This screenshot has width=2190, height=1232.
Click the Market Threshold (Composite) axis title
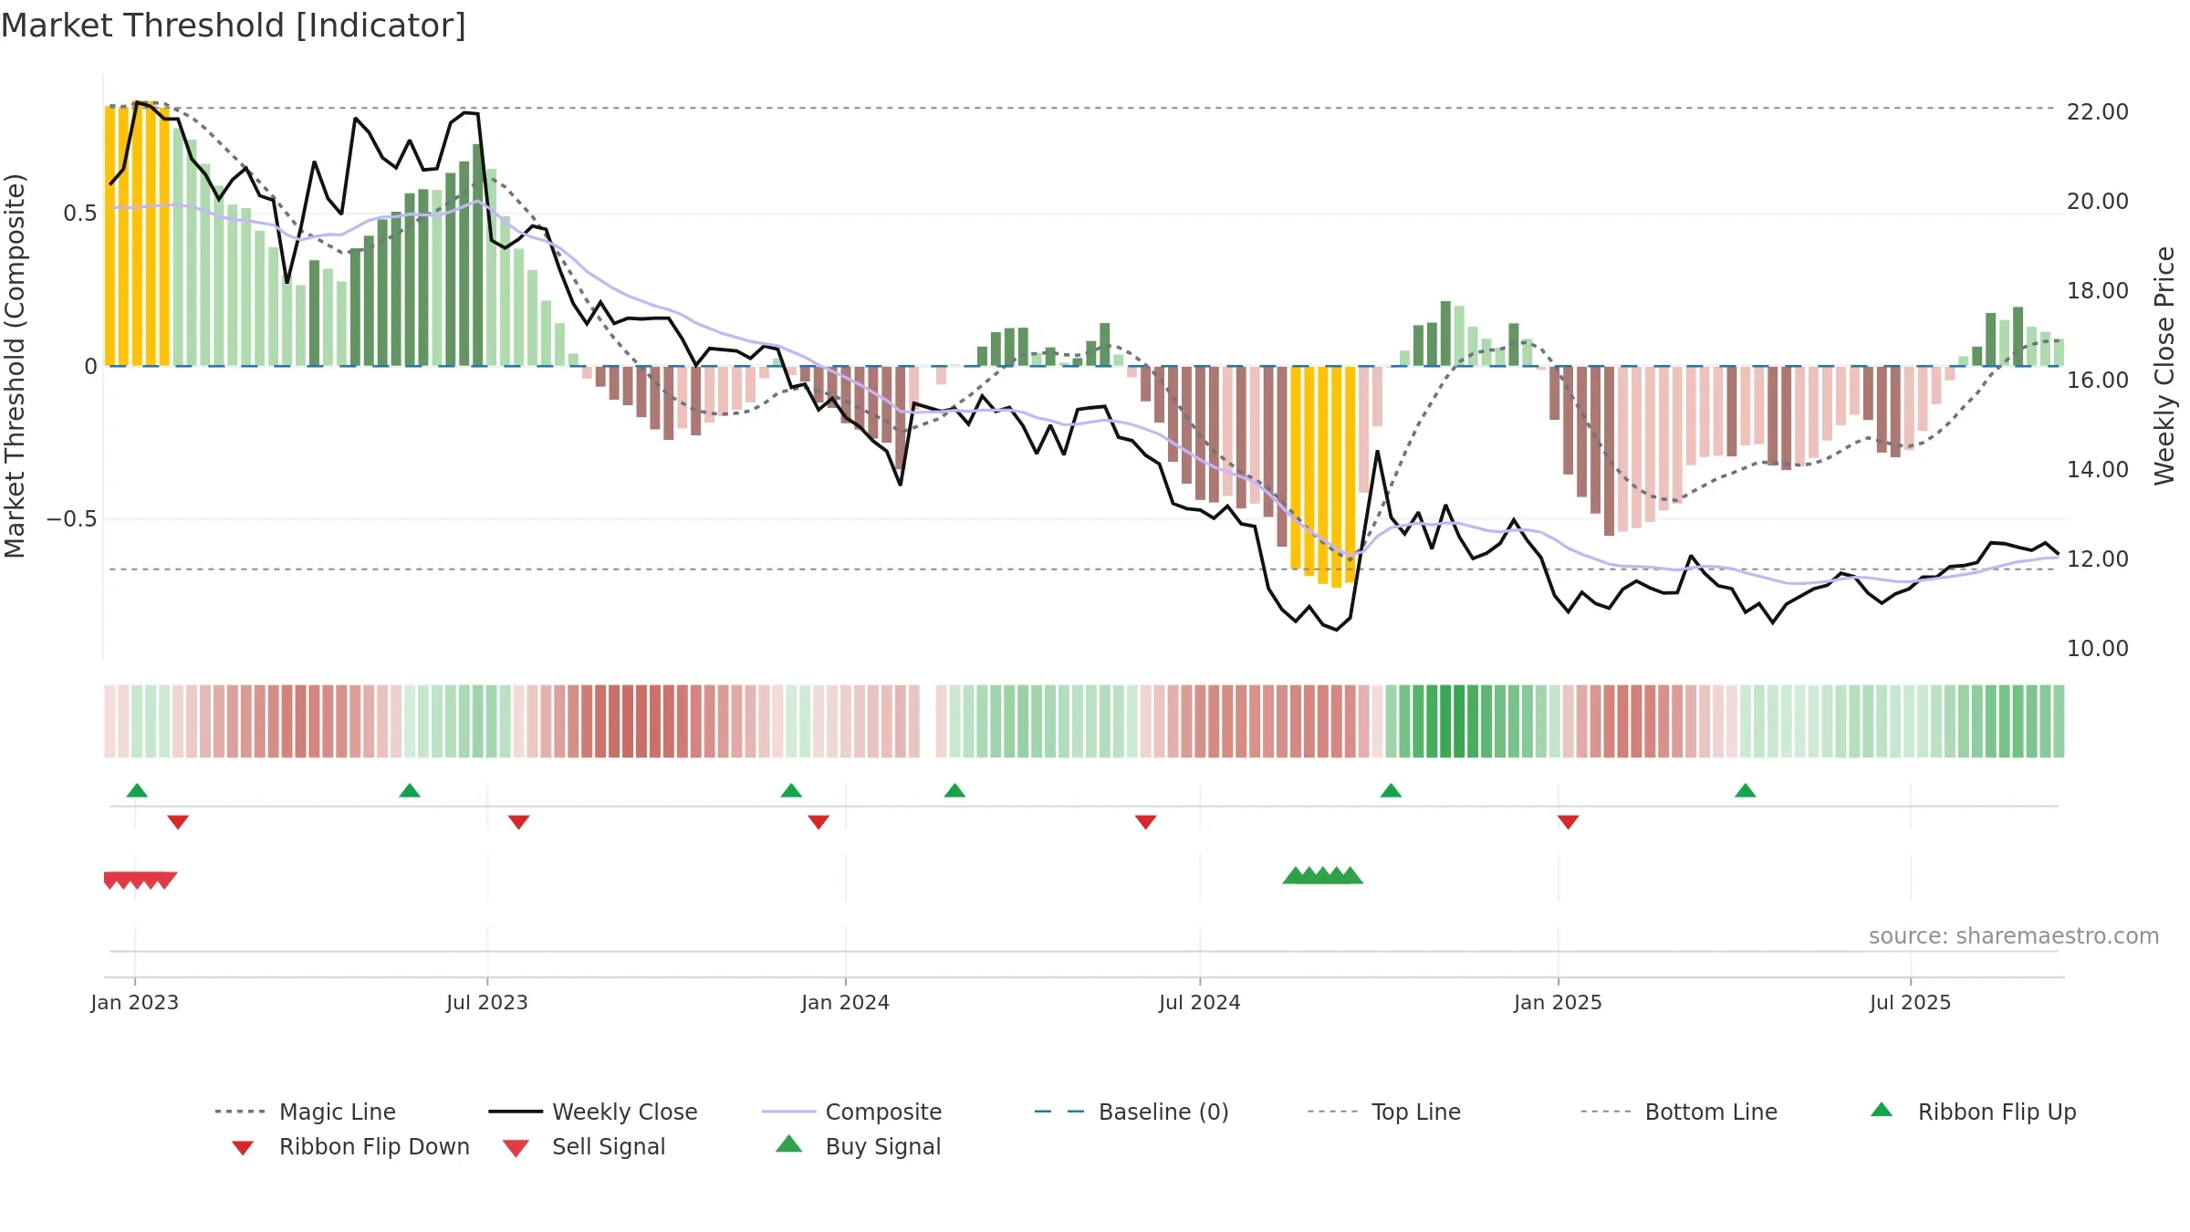[15, 365]
